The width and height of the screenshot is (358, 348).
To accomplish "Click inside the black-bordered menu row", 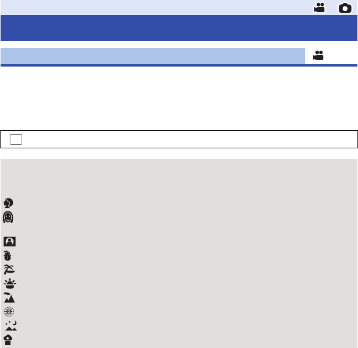I will pos(179,139).
